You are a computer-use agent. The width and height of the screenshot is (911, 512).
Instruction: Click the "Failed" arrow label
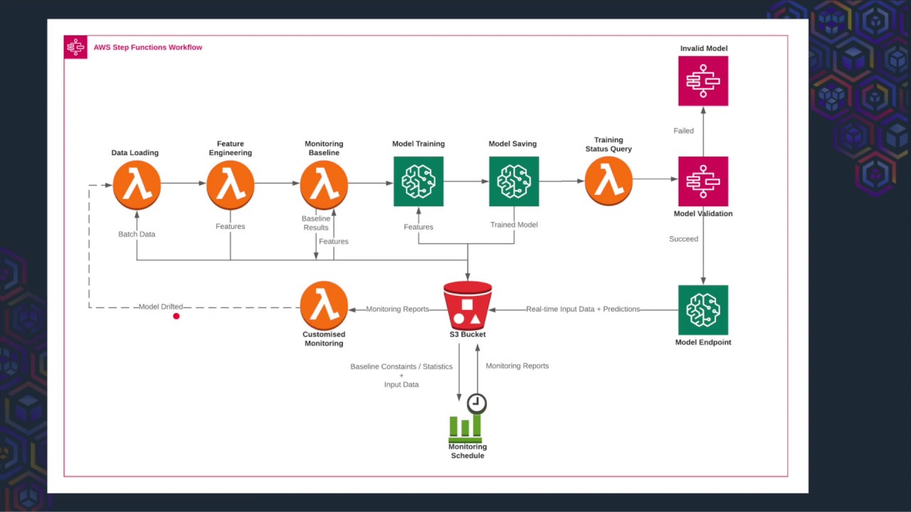click(684, 131)
